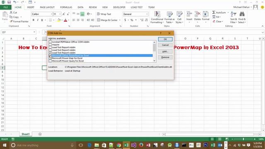Click the Cut scissors icon
The image size is (265, 149).
(11, 12)
